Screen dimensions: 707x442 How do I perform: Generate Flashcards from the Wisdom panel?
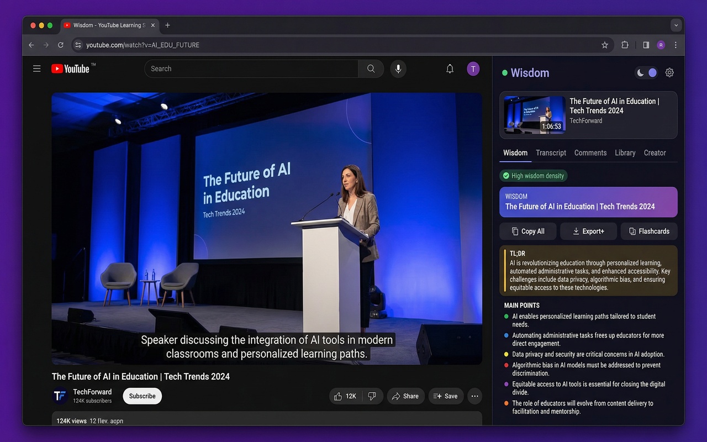tap(648, 231)
